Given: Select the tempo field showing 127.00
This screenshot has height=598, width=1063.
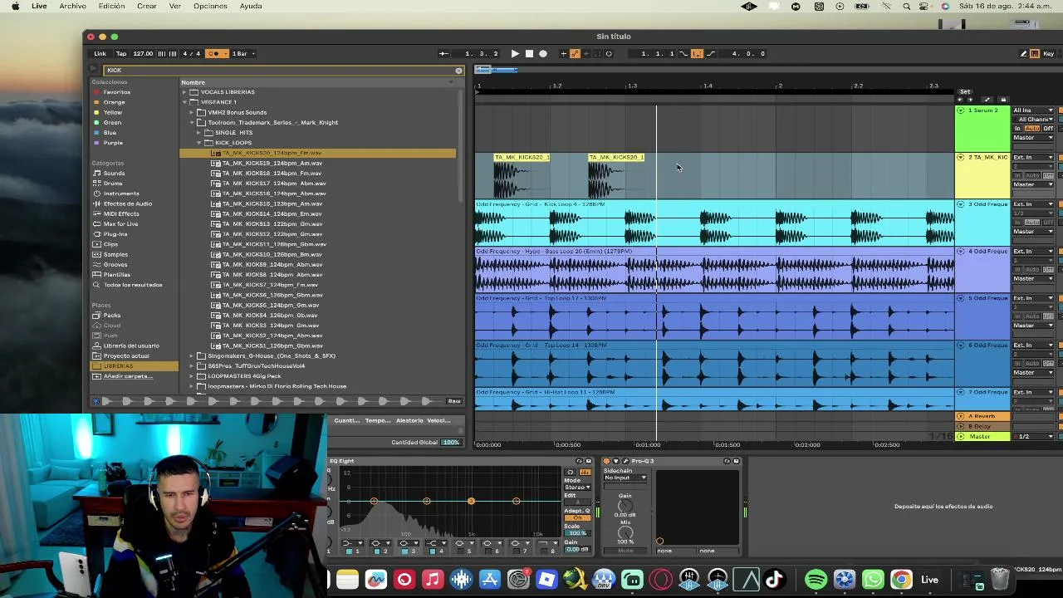Looking at the screenshot, I should (143, 53).
